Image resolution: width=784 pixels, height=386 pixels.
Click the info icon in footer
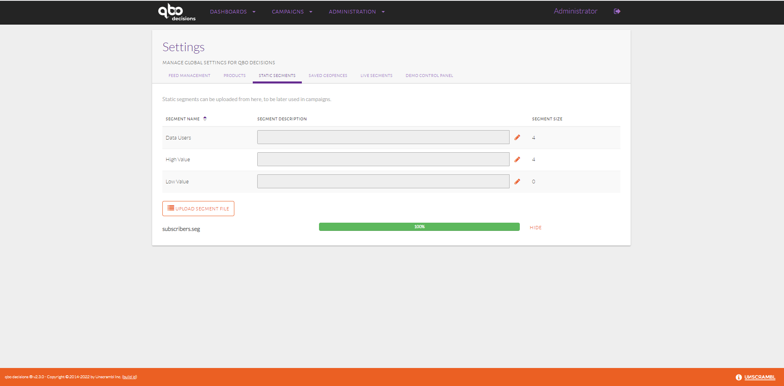[x=739, y=377]
